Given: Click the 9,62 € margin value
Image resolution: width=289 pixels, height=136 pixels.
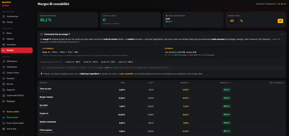Looking at the screenshot, I should (x=186, y=115).
